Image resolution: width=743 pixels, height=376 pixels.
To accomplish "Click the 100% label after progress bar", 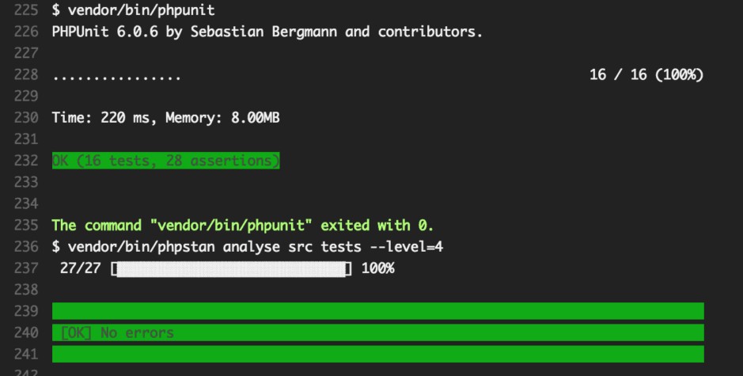I will point(377,268).
